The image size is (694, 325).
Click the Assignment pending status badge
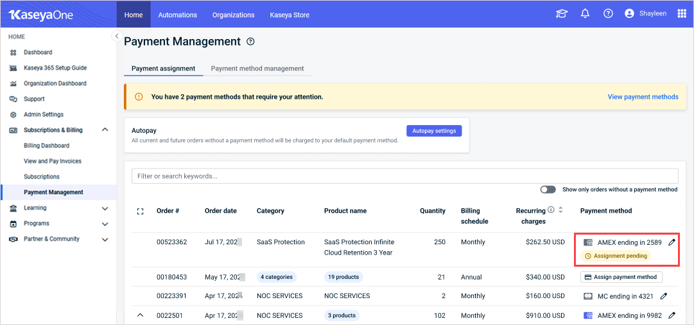[x=616, y=256]
